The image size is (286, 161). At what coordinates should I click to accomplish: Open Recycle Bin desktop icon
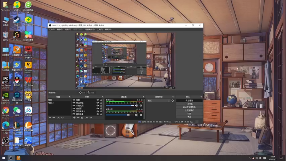[5, 36]
